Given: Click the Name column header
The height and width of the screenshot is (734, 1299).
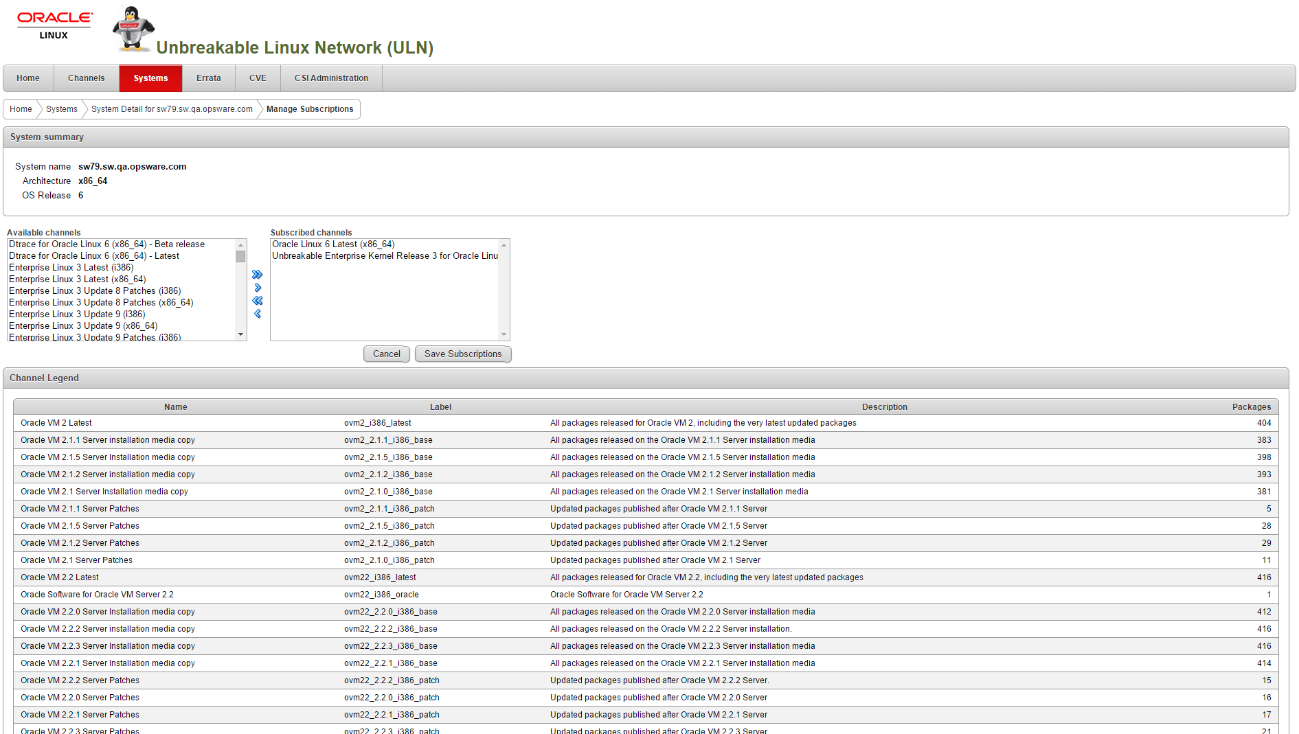Looking at the screenshot, I should [176, 407].
